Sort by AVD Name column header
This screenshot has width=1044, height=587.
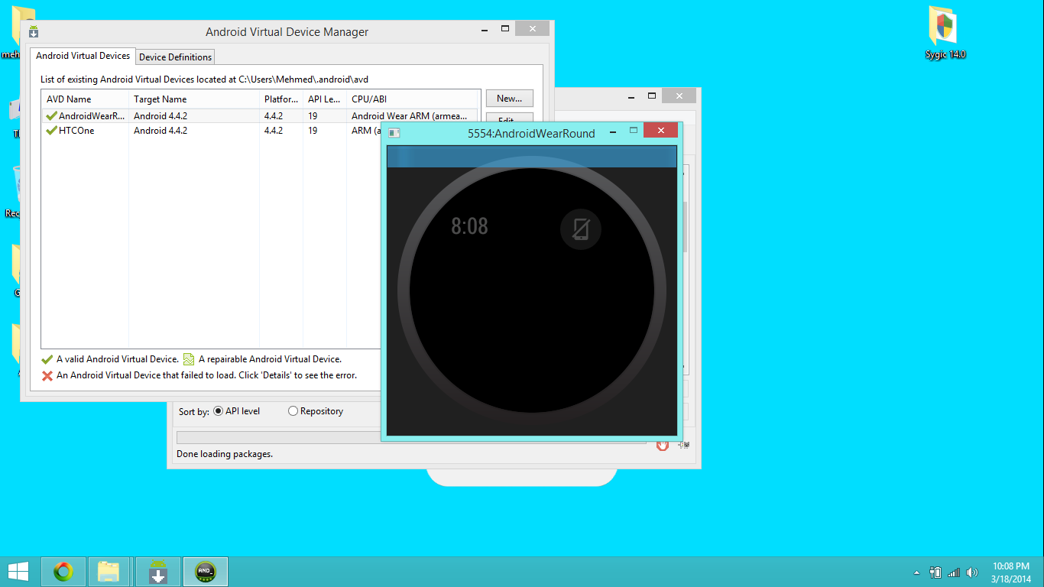85,99
